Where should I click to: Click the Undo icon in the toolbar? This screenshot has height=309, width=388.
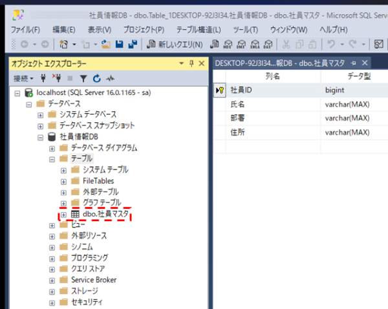click(x=331, y=45)
